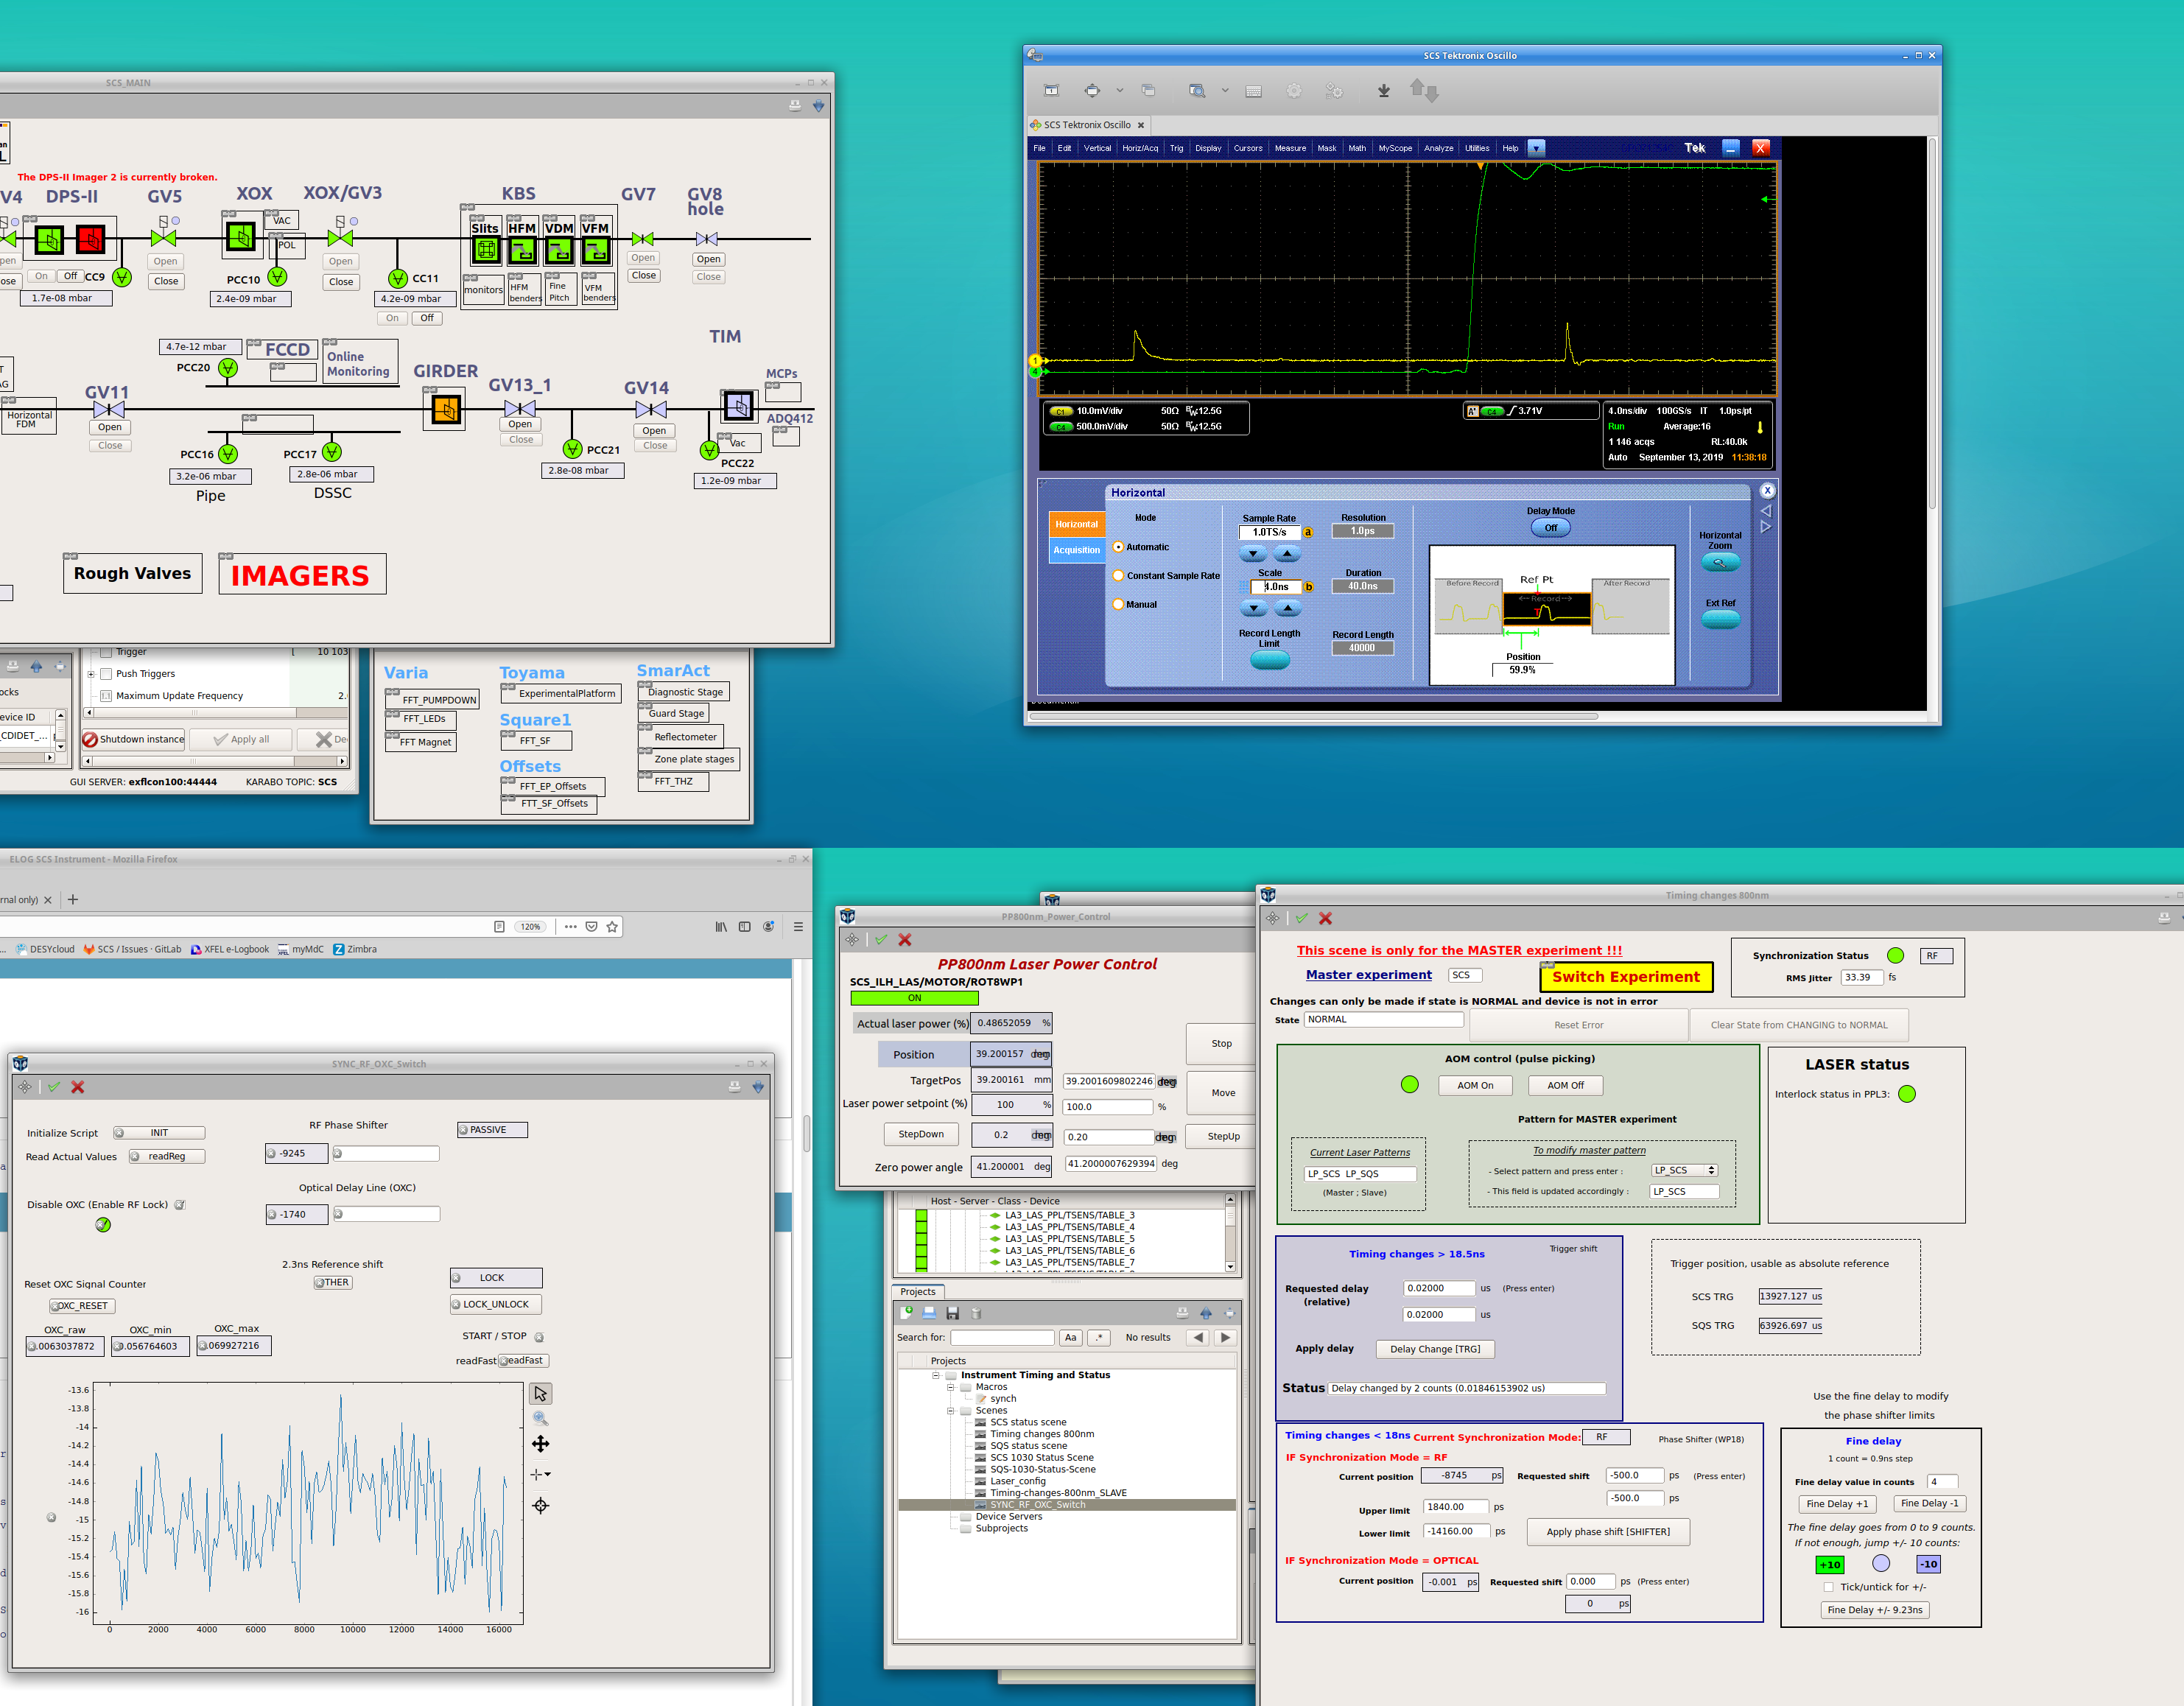Image resolution: width=2184 pixels, height=1706 pixels.
Task: Click the trash icon in Projects panel
Action: tap(977, 1313)
